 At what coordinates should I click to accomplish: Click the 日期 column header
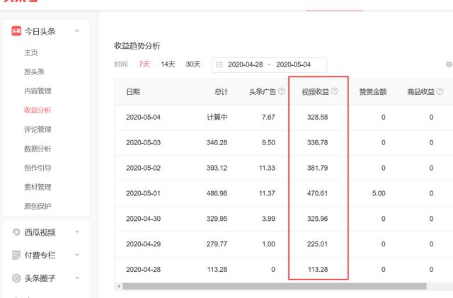click(x=133, y=92)
